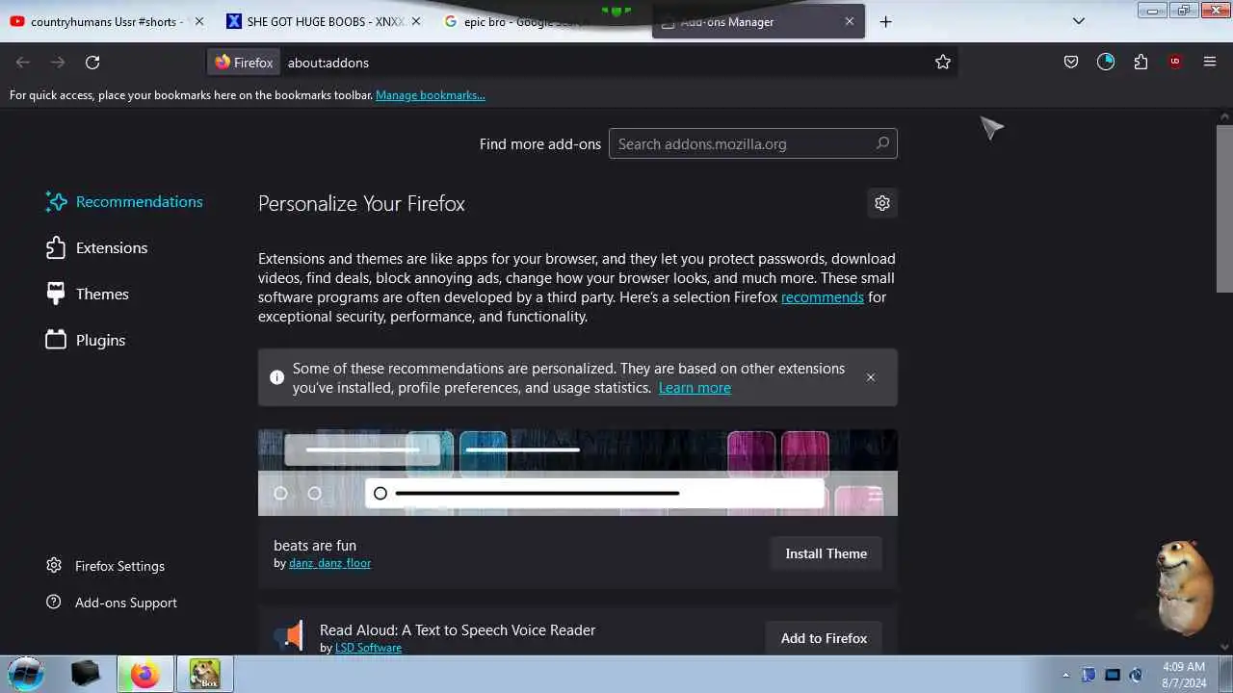Dismiss the personalized recommendations notice

pyautogui.click(x=871, y=377)
